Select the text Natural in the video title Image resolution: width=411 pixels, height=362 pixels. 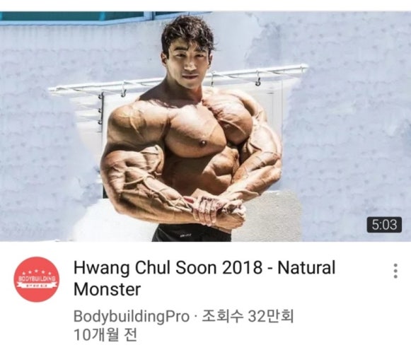pos(306,268)
